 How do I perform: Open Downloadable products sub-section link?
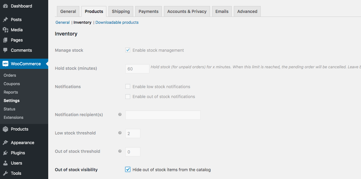117,23
